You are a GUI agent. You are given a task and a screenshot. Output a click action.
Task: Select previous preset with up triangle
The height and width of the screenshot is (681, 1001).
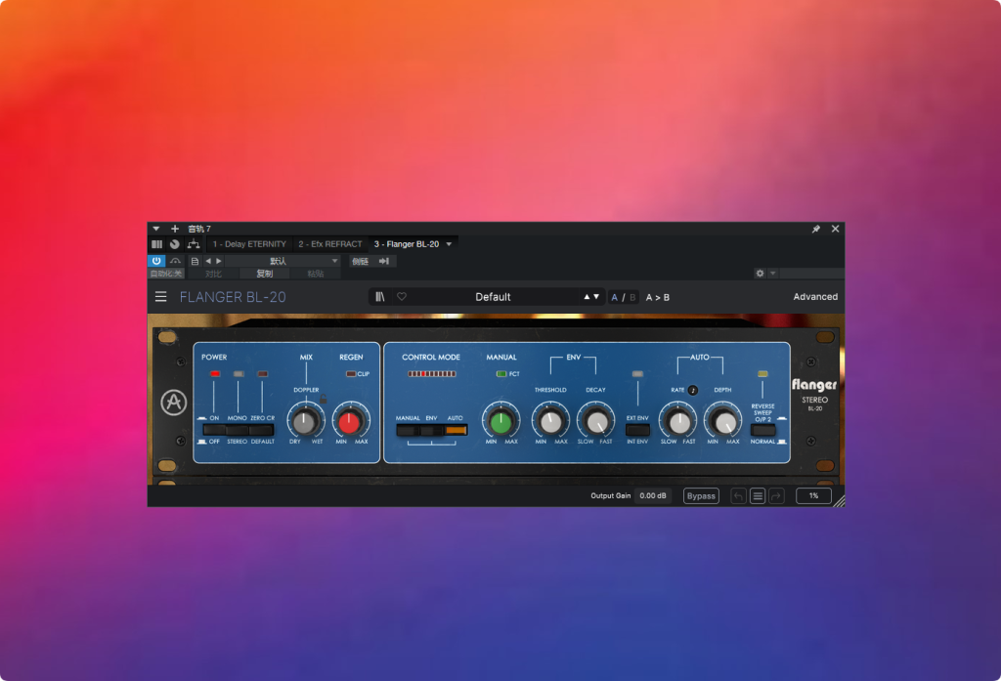[x=587, y=297]
